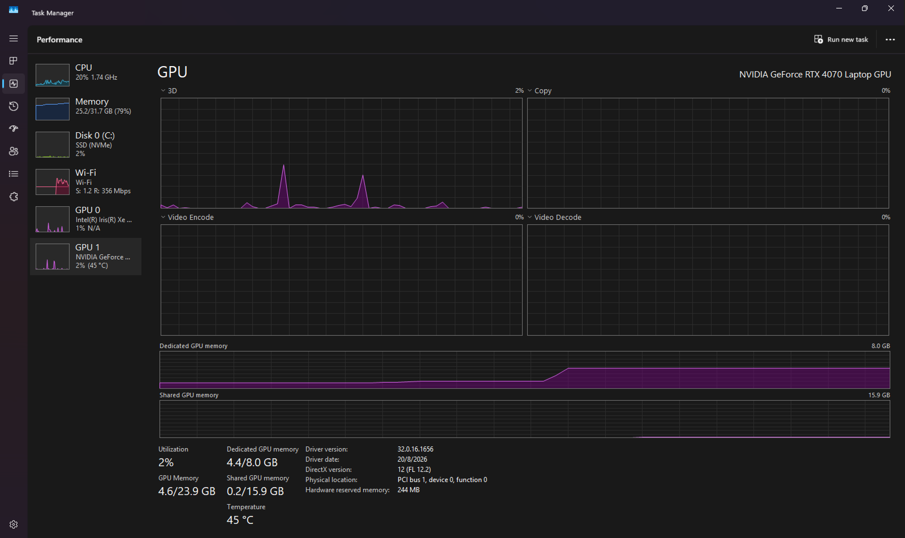Click the Utilization 2% value
Image resolution: width=905 pixels, height=538 pixels.
coord(166,462)
